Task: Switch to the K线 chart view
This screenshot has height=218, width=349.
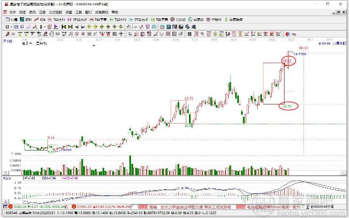Action: click(x=40, y=19)
